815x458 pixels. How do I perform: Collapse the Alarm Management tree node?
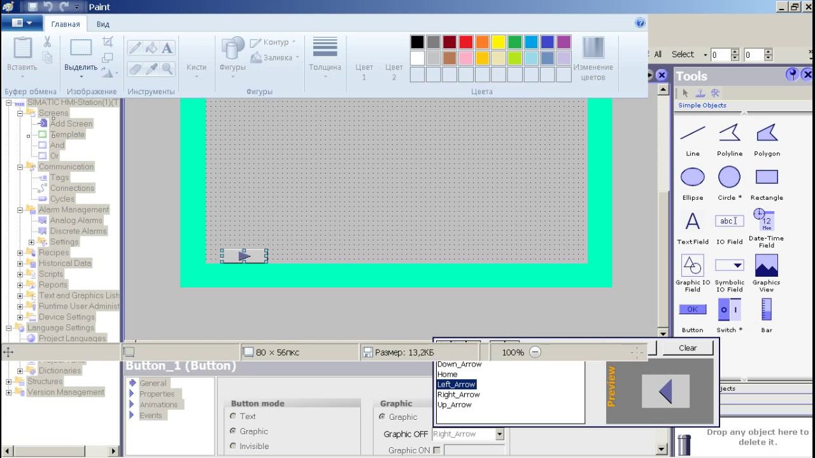(x=20, y=209)
